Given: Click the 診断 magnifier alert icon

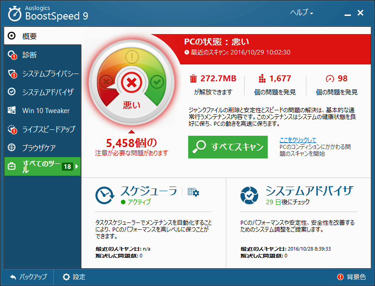Looking at the screenshot, I should (x=12, y=55).
